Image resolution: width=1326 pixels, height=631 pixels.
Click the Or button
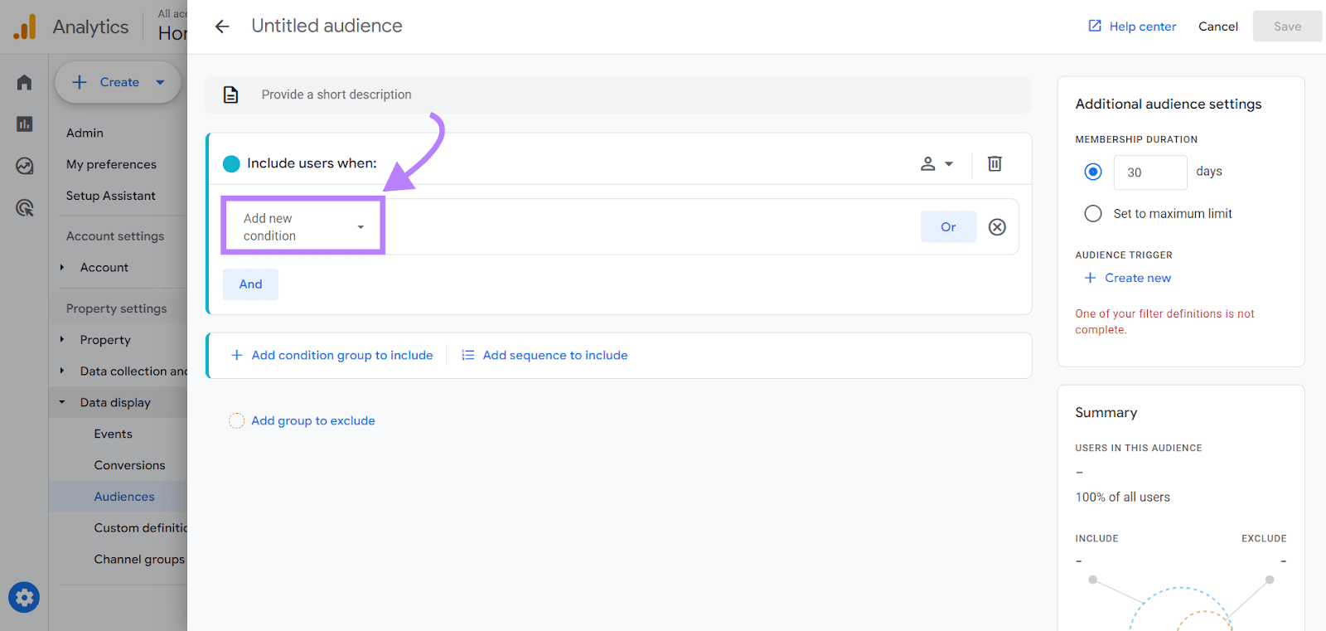(x=948, y=227)
